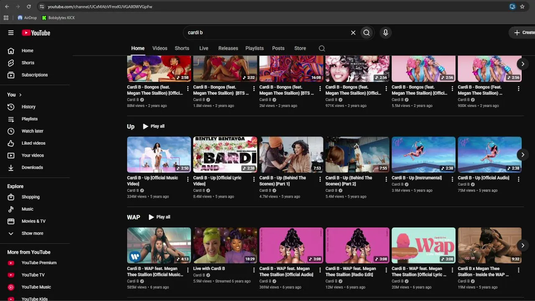Viewport: 535px width, 301px height.
Task: Play all videos in the WAP section
Action: 160,217
